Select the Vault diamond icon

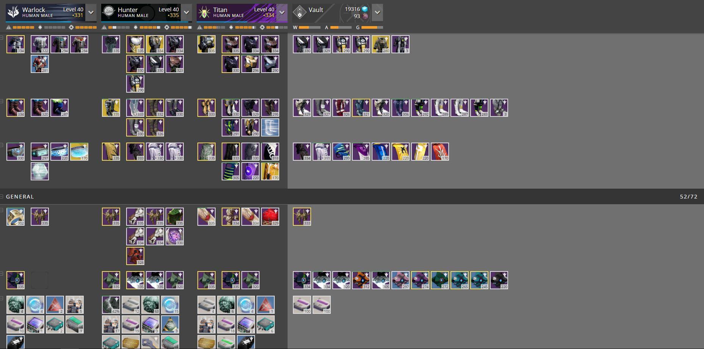299,12
